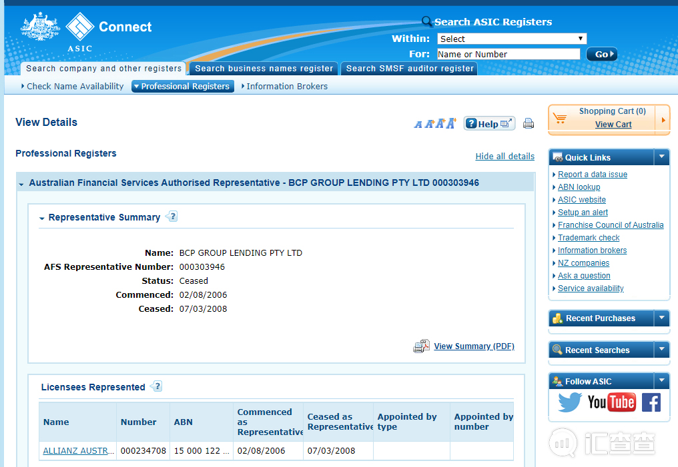This screenshot has width=678, height=467.
Task: Open Report a data issue link
Action: click(593, 175)
